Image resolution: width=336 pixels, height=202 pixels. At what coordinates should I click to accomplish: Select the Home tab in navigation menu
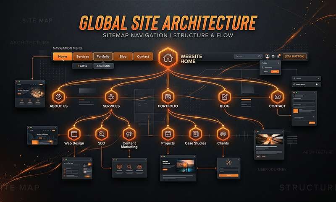click(63, 57)
